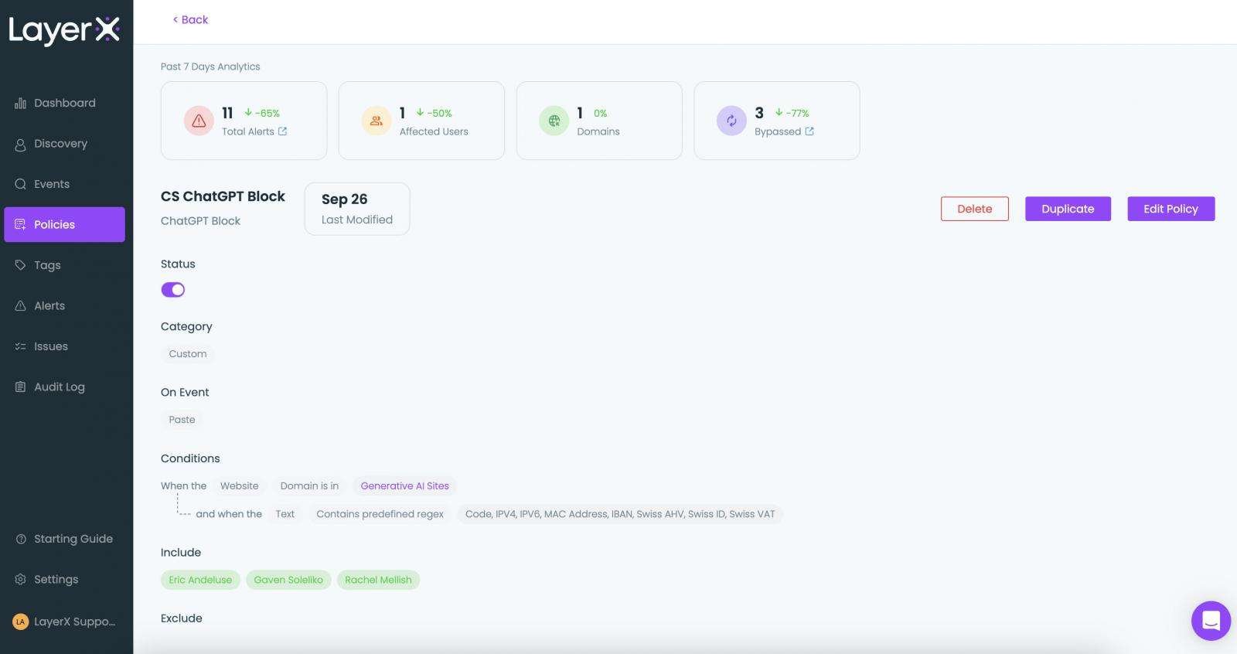Select the Gaven Soleliko user tag
Image resolution: width=1237 pixels, height=654 pixels.
(x=288, y=580)
